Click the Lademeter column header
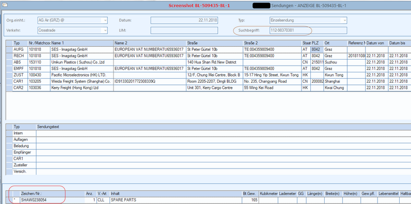Viewport: 411px width, 204px height. point(288,194)
